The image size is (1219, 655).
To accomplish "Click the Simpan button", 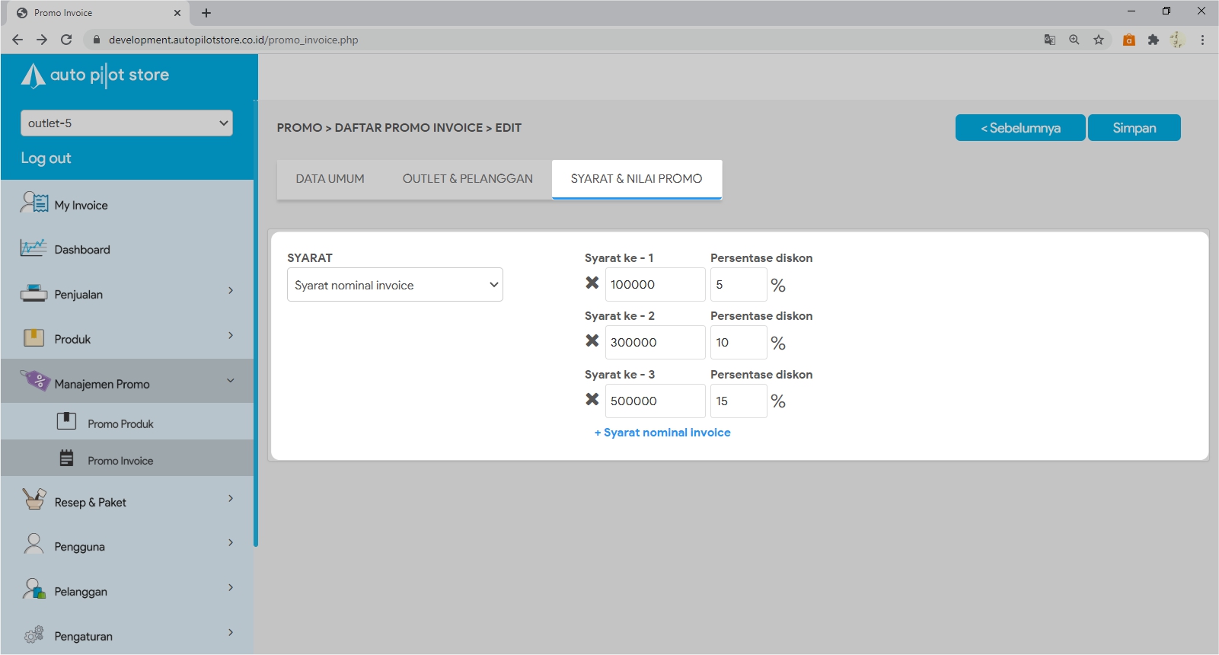I will [1134, 128].
